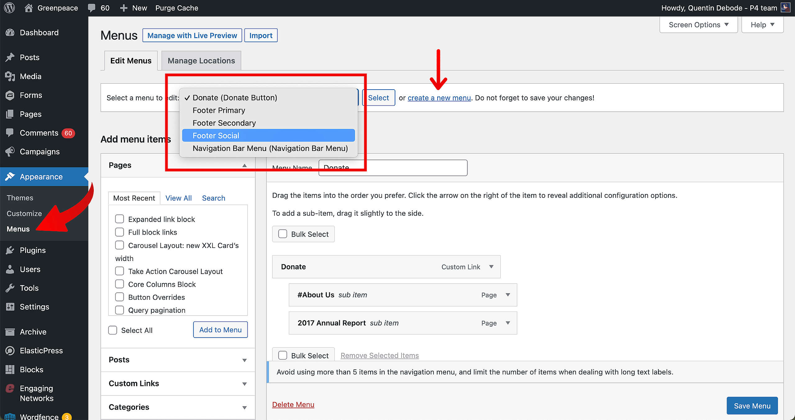Image resolution: width=795 pixels, height=420 pixels.
Task: Click the Delete Menu link
Action: [x=293, y=405]
